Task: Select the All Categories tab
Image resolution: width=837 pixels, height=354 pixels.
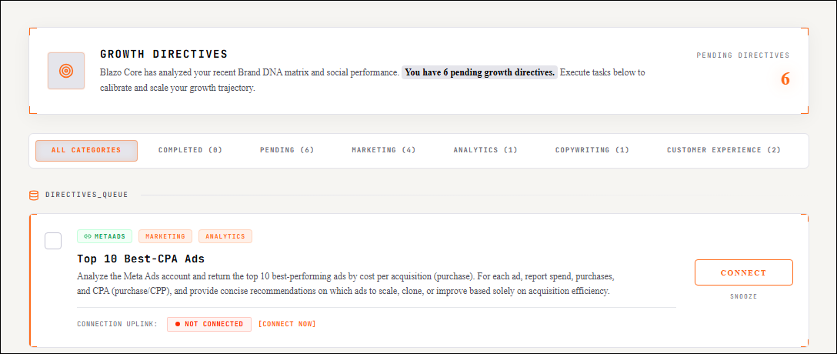Action: [86, 151]
